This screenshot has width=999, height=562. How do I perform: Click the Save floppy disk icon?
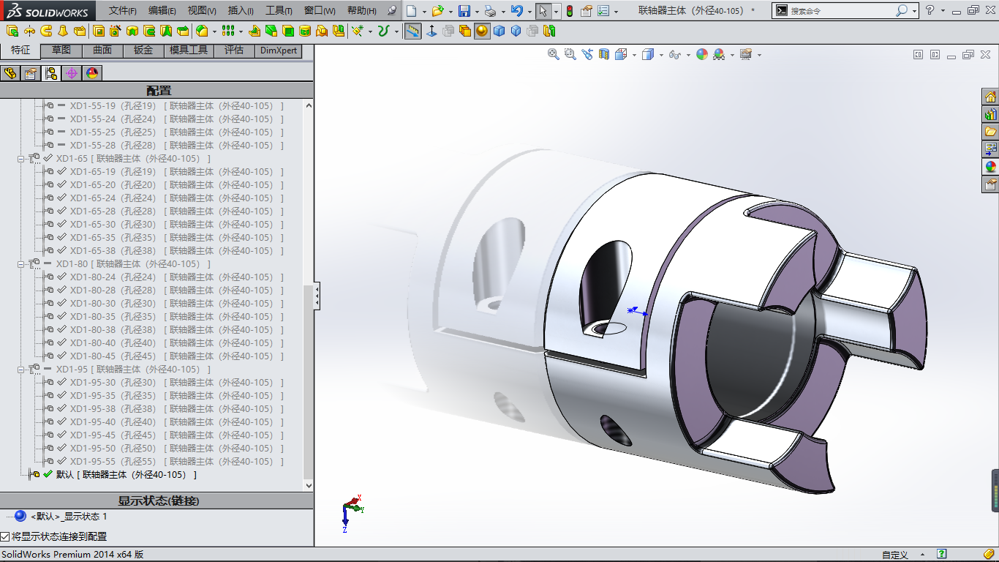464,11
